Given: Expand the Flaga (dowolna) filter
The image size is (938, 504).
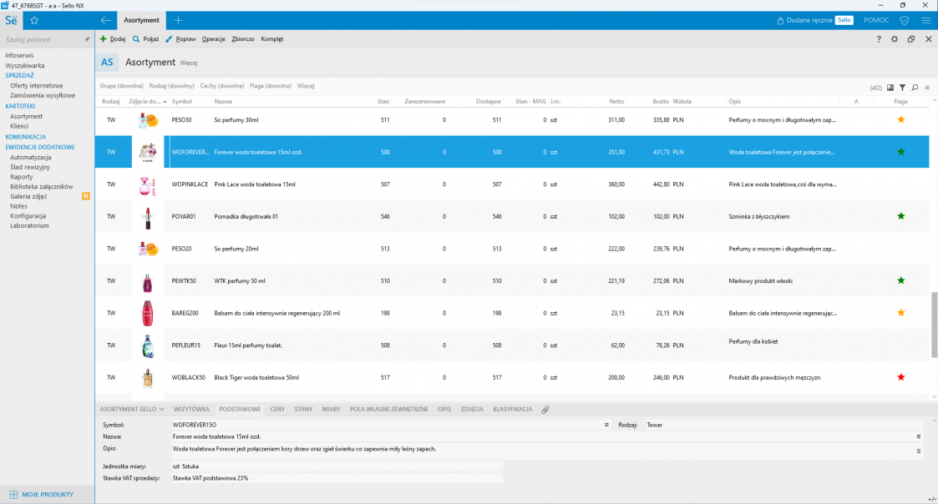Looking at the screenshot, I should 271,85.
